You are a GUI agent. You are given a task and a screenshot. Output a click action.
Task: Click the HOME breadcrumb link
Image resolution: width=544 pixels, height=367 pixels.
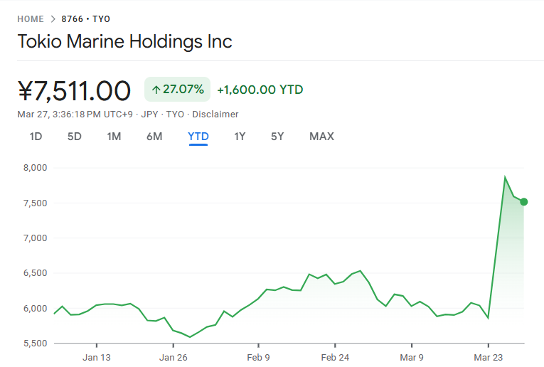[31, 19]
